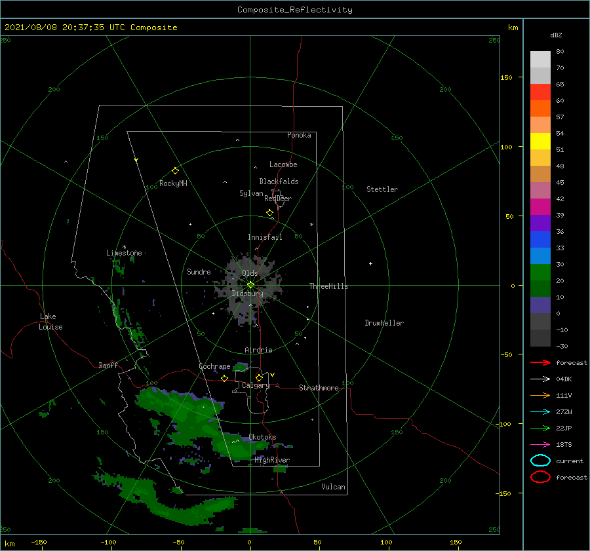This screenshot has width=590, height=551.
Task: Click the Lake Louise label
Action: pyautogui.click(x=50, y=322)
